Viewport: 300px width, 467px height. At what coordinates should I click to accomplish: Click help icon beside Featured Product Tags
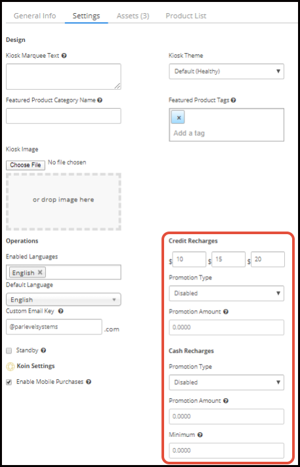234,100
